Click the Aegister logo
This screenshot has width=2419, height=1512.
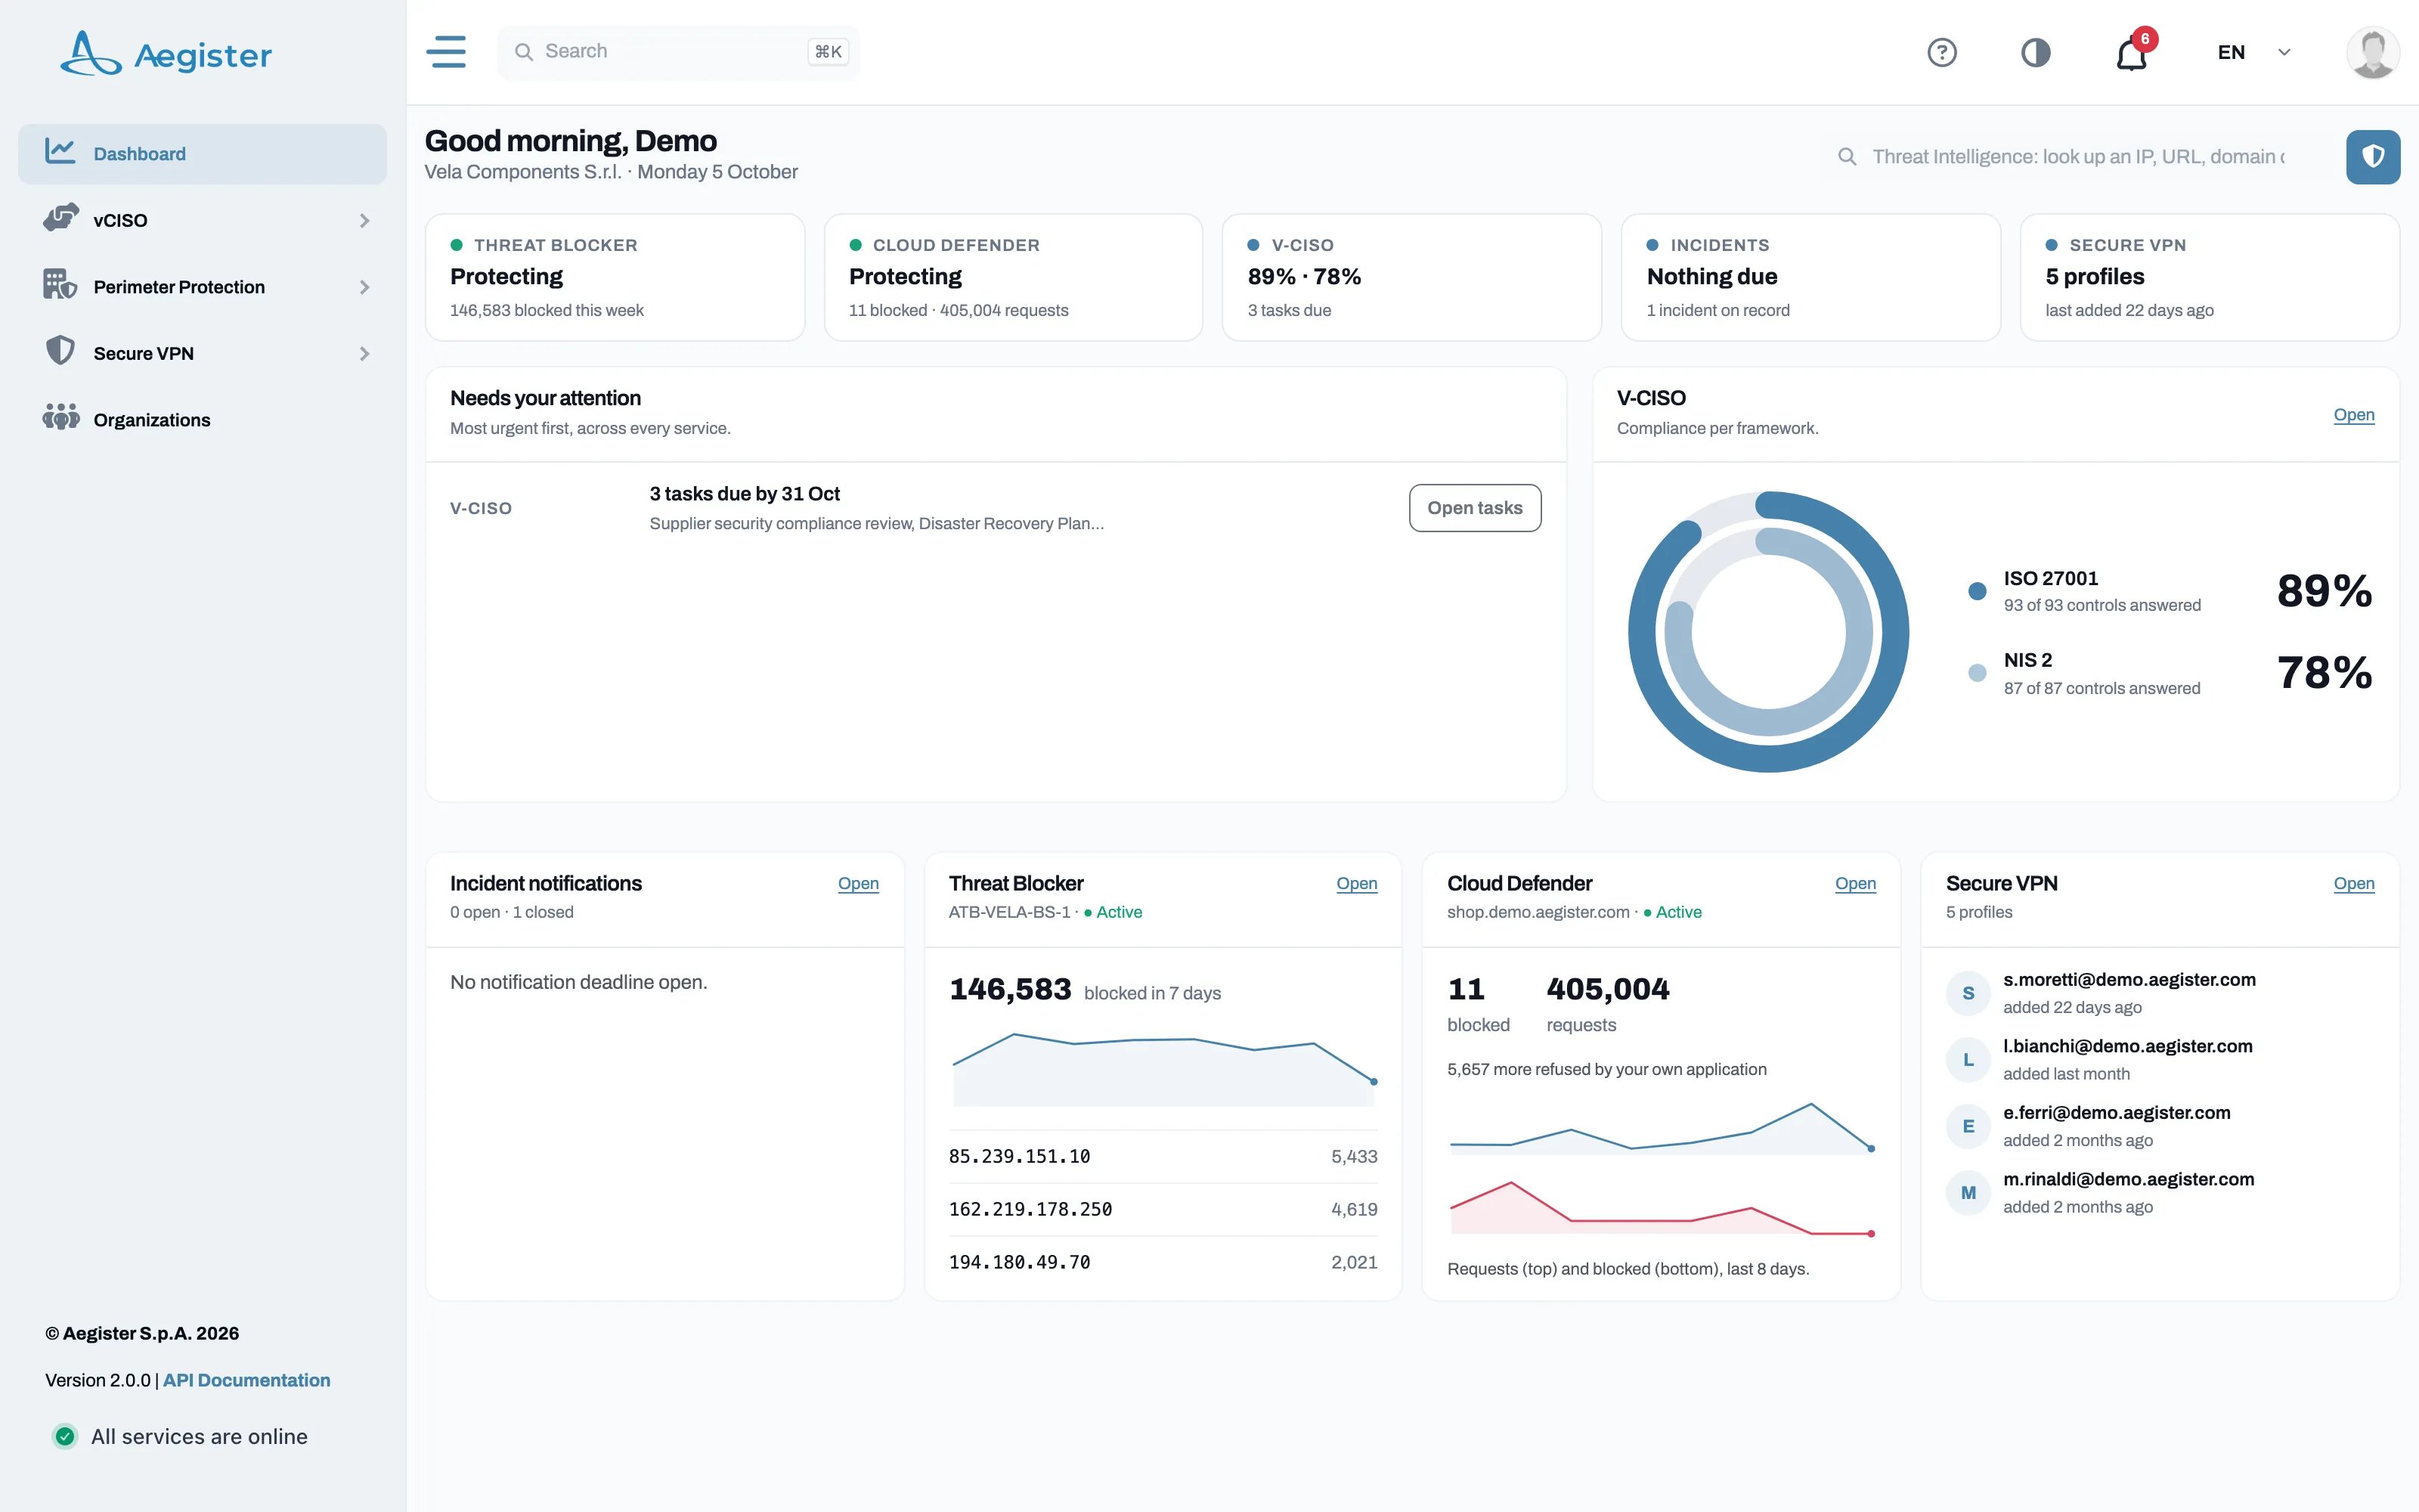[x=166, y=53]
